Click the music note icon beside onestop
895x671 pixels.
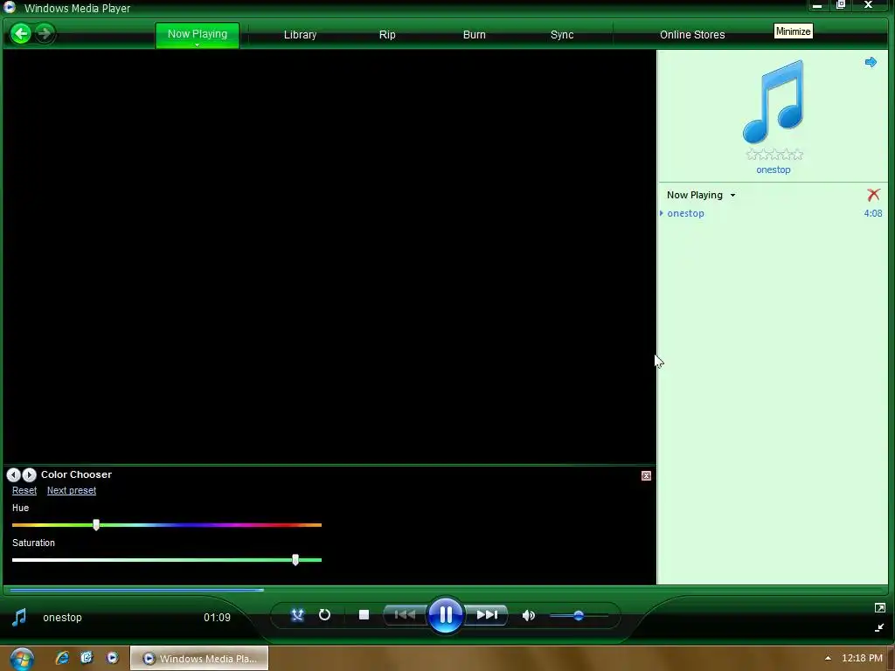(x=19, y=618)
